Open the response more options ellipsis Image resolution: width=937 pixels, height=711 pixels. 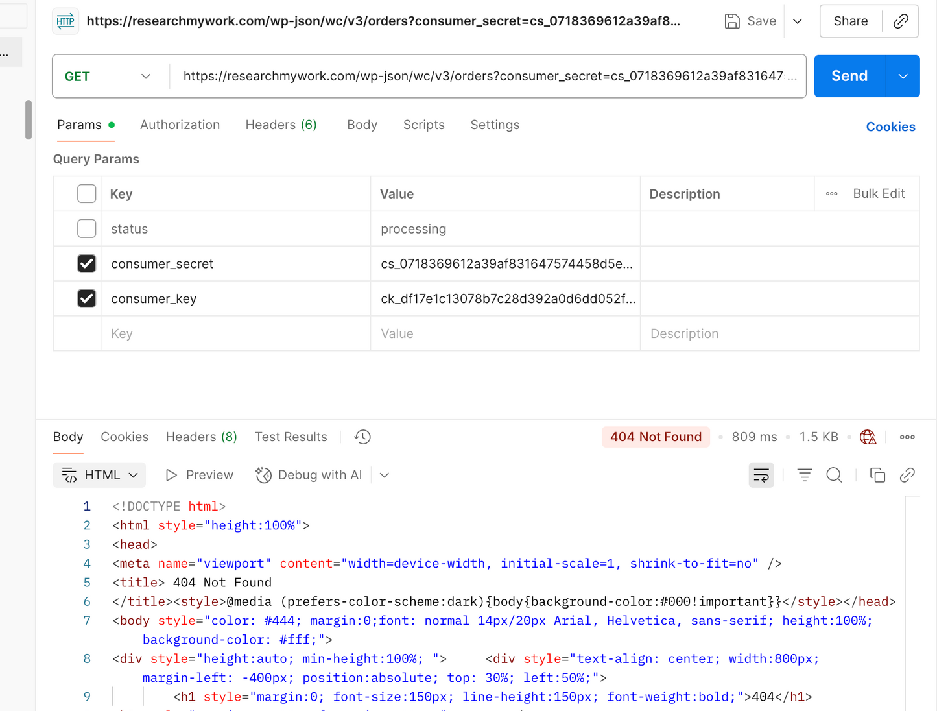(907, 437)
